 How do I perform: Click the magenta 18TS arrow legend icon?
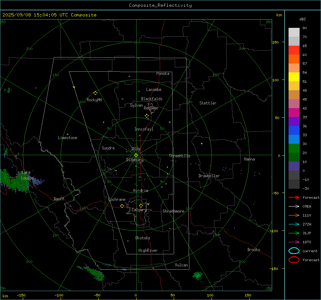294,242
